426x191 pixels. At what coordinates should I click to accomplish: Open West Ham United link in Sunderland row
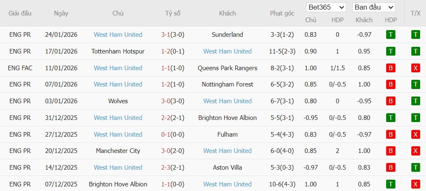[118, 35]
